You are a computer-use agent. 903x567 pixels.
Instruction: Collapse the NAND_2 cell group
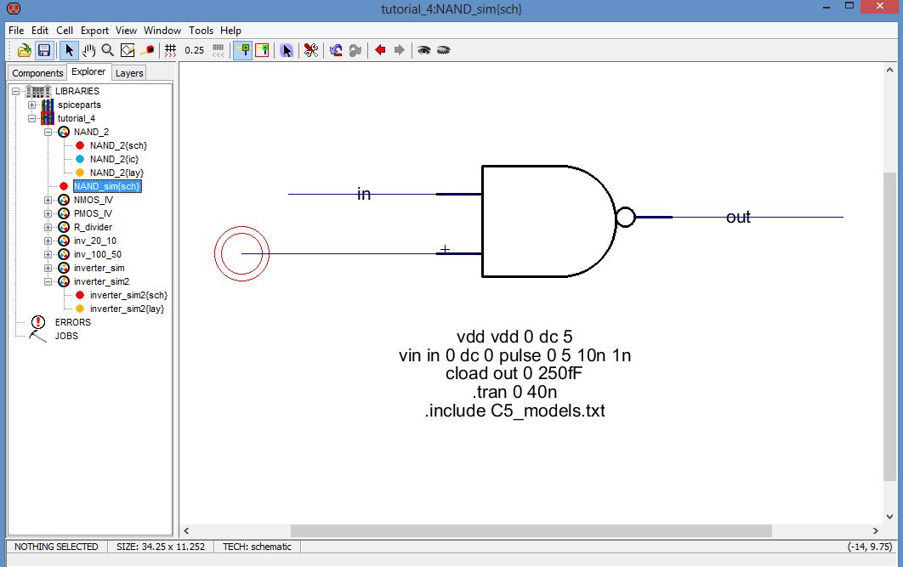pyautogui.click(x=48, y=132)
